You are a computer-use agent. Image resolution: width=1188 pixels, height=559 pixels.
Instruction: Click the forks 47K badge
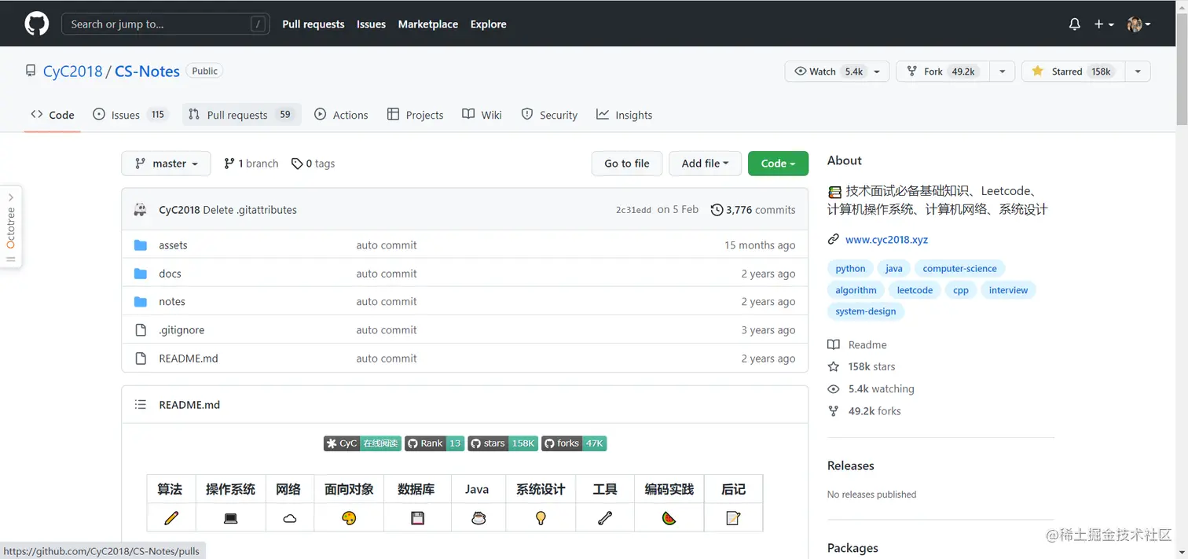point(574,443)
